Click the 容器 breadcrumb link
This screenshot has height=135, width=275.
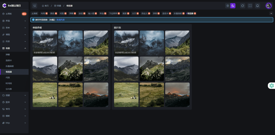point(58,6)
